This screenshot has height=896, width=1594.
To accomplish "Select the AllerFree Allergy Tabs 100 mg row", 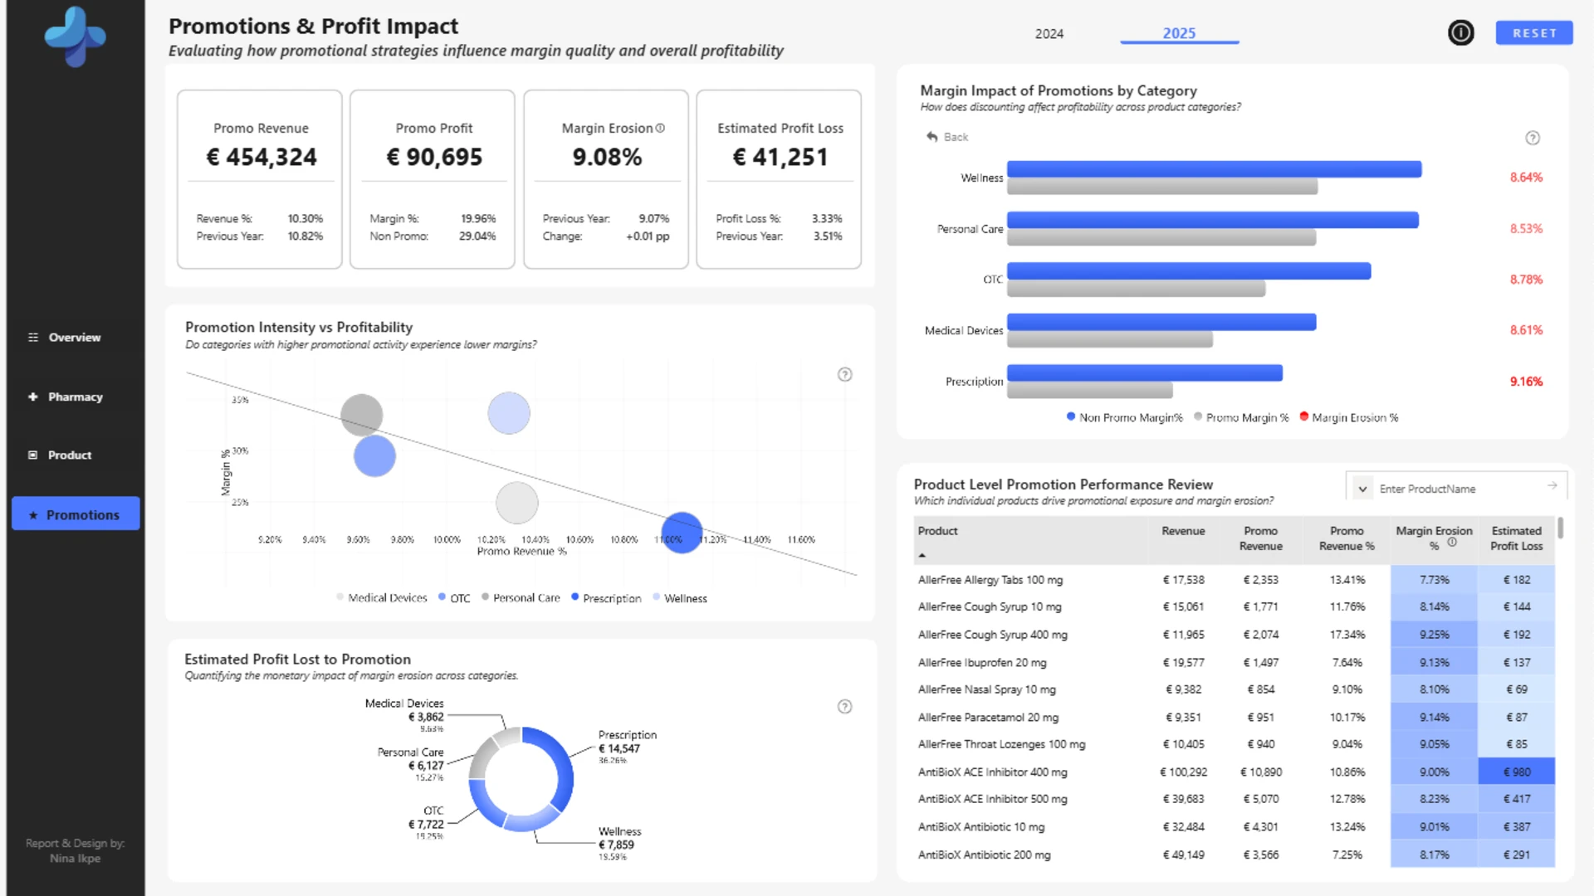I will click(1235, 580).
